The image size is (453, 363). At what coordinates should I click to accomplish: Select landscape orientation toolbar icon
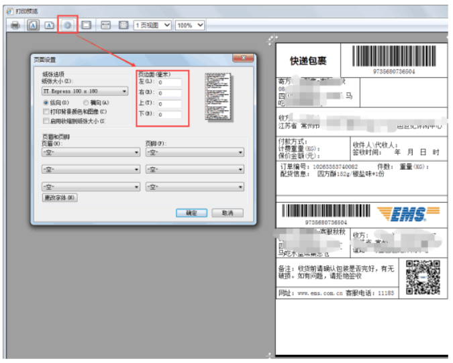coord(50,25)
